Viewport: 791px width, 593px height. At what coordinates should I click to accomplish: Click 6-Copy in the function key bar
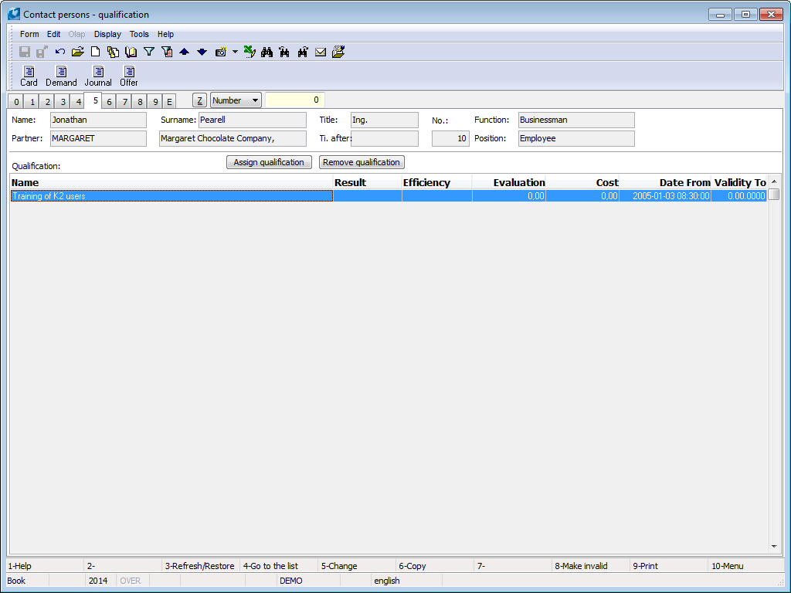coord(434,566)
